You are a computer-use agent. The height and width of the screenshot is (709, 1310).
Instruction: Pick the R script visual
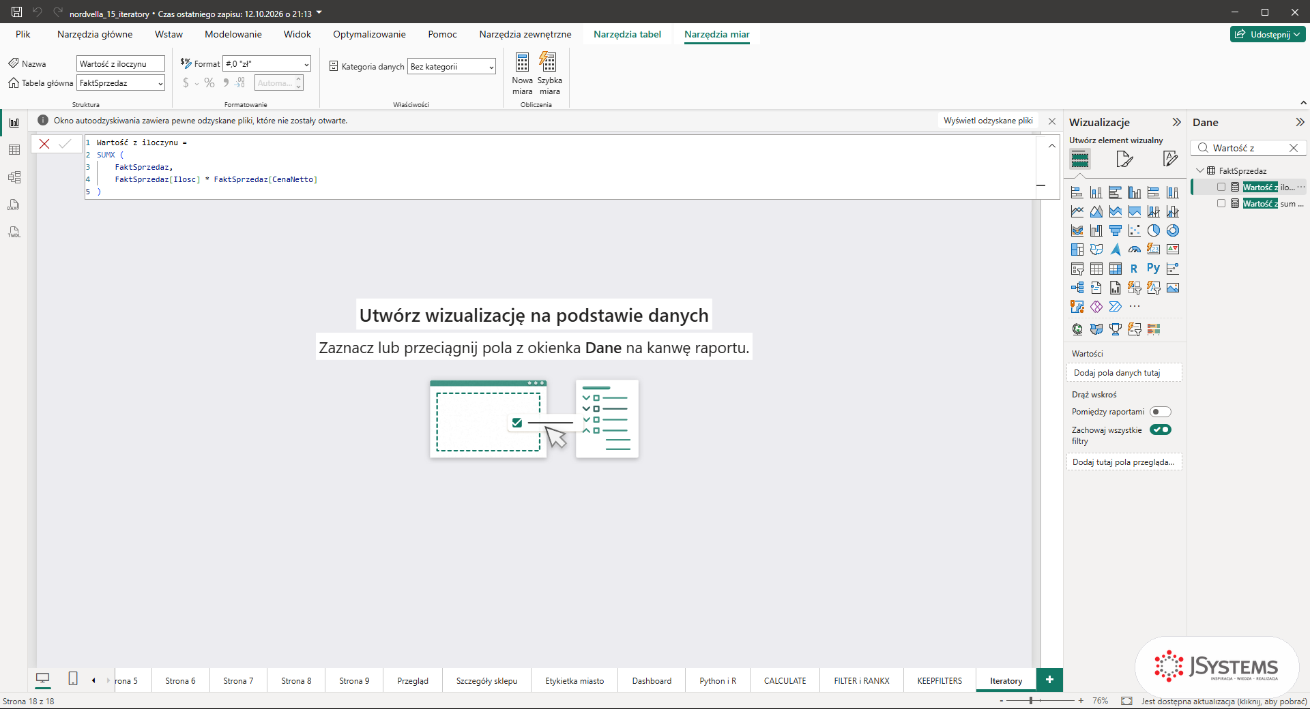[x=1135, y=269]
